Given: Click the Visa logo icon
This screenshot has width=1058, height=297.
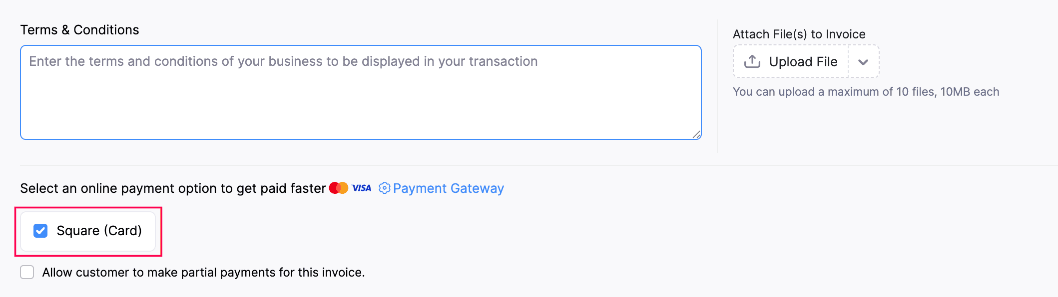Looking at the screenshot, I should point(361,188).
